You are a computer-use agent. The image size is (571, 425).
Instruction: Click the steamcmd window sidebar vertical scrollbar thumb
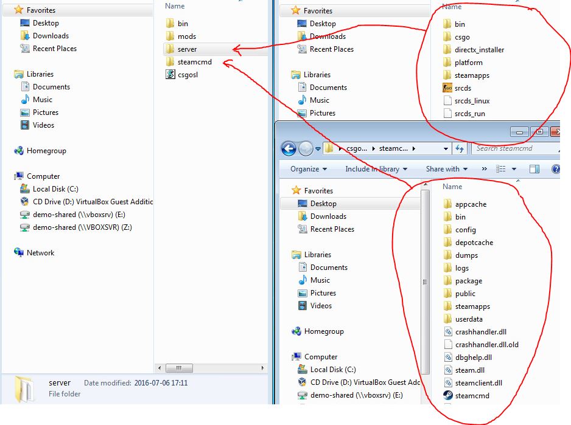[425, 282]
